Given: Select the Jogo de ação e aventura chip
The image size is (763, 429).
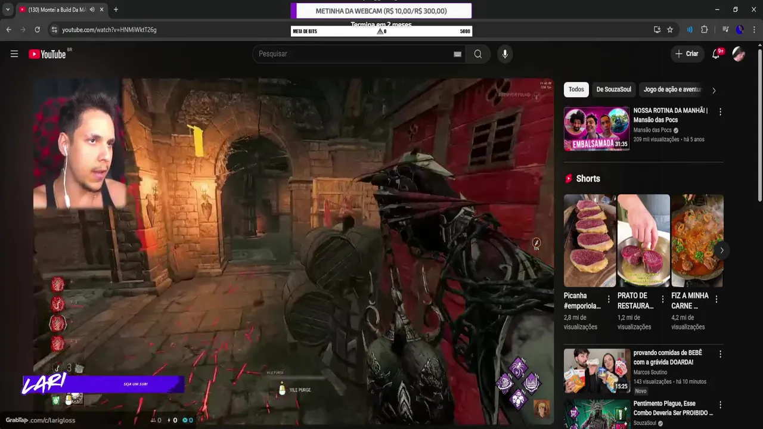Looking at the screenshot, I should 672,89.
